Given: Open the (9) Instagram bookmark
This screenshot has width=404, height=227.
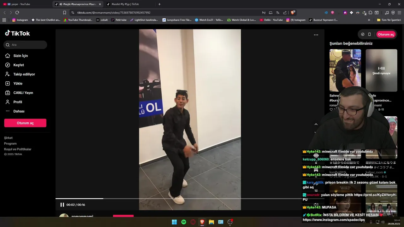Looking at the screenshot, I should [x=296, y=20].
